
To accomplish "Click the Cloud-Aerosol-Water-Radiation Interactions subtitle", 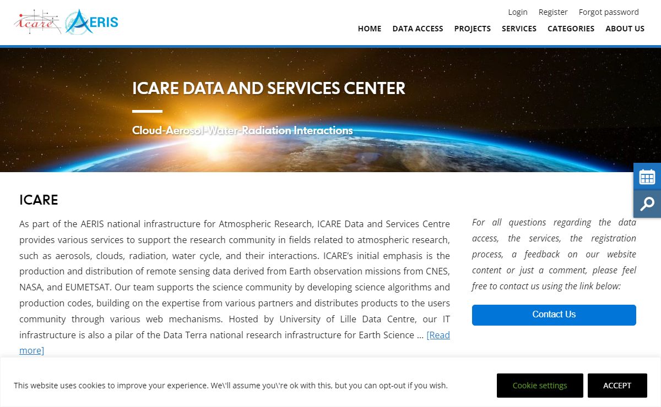I will [242, 131].
